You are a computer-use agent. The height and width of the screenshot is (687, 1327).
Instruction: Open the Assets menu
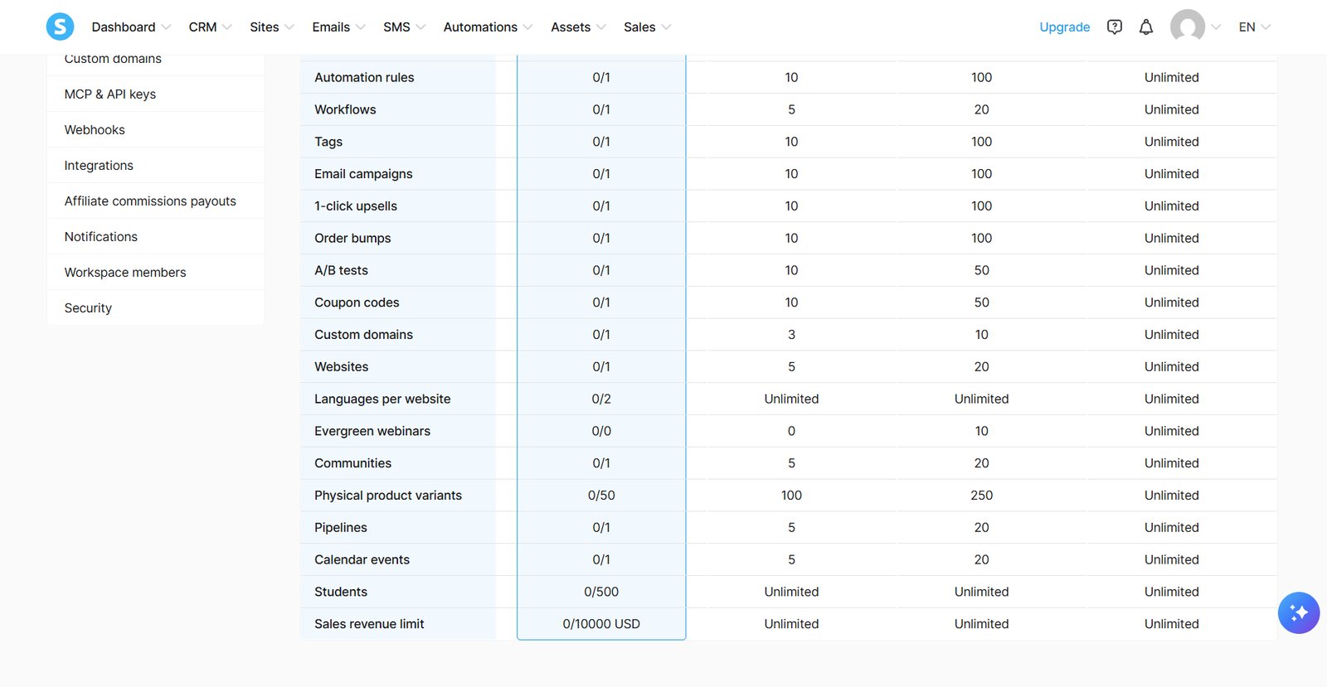point(578,27)
